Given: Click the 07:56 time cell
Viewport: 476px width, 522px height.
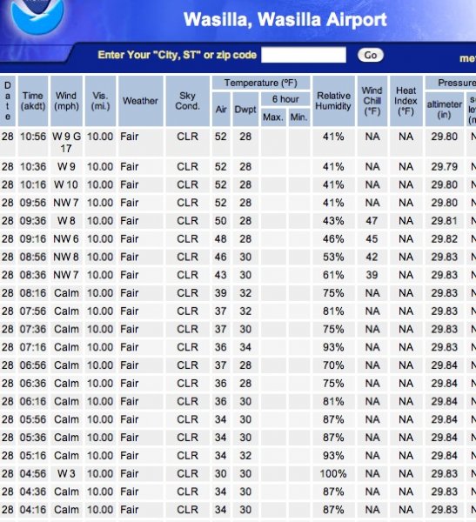Looking at the screenshot, I should point(33,311).
